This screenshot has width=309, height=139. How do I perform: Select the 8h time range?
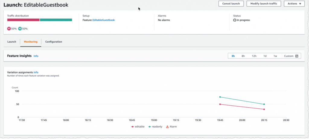pos(243,56)
